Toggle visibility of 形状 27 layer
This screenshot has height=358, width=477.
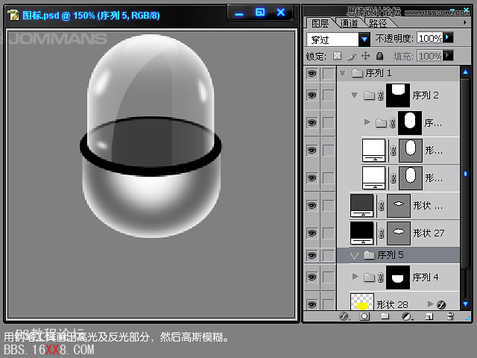312,233
